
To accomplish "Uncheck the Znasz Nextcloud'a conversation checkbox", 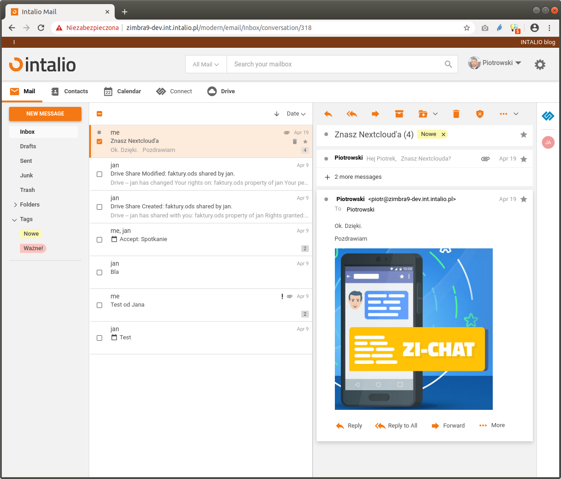I will click(x=99, y=141).
